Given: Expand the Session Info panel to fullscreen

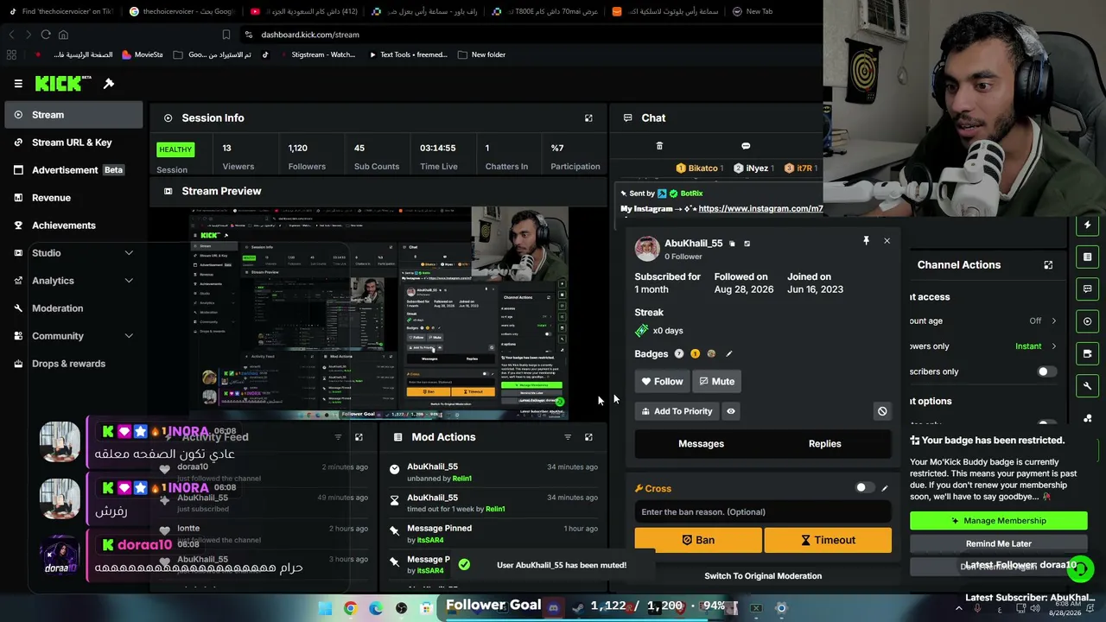Looking at the screenshot, I should [x=588, y=118].
